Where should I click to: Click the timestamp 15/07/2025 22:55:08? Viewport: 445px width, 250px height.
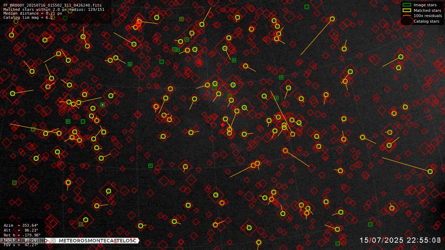[400, 240]
